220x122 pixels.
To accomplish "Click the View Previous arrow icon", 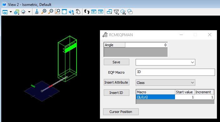I will coord(94,12).
